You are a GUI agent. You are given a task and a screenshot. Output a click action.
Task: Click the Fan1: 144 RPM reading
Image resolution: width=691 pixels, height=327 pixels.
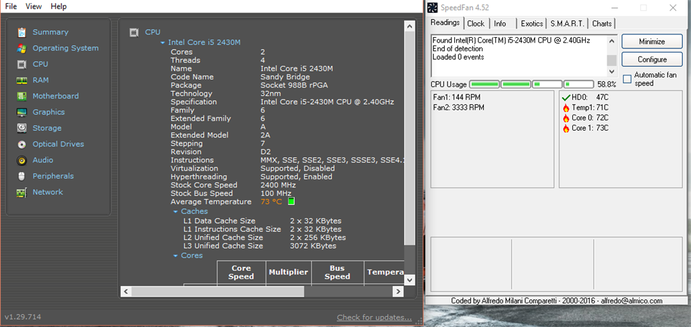pyautogui.click(x=457, y=97)
